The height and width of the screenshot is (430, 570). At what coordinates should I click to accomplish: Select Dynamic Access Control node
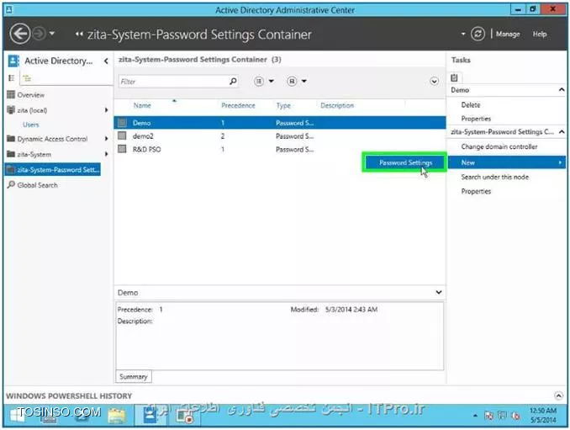point(52,139)
